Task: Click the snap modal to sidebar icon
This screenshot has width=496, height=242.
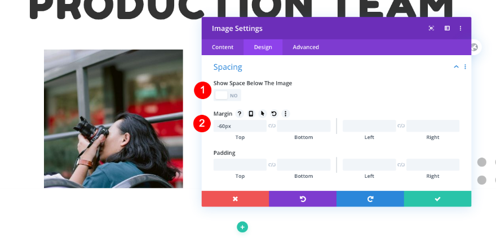Action: [x=447, y=29]
